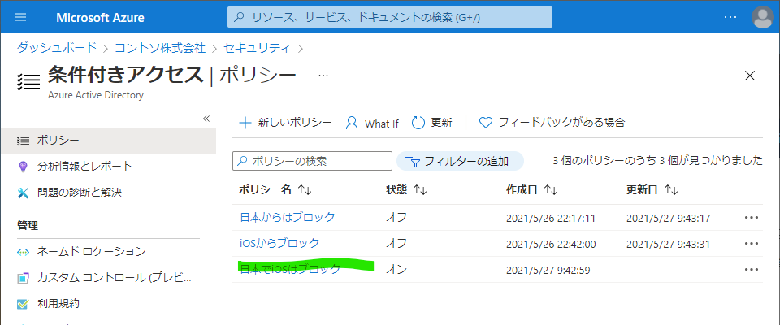Sort by 状態 column
Viewport: 780px width, 325px height.
click(x=406, y=189)
